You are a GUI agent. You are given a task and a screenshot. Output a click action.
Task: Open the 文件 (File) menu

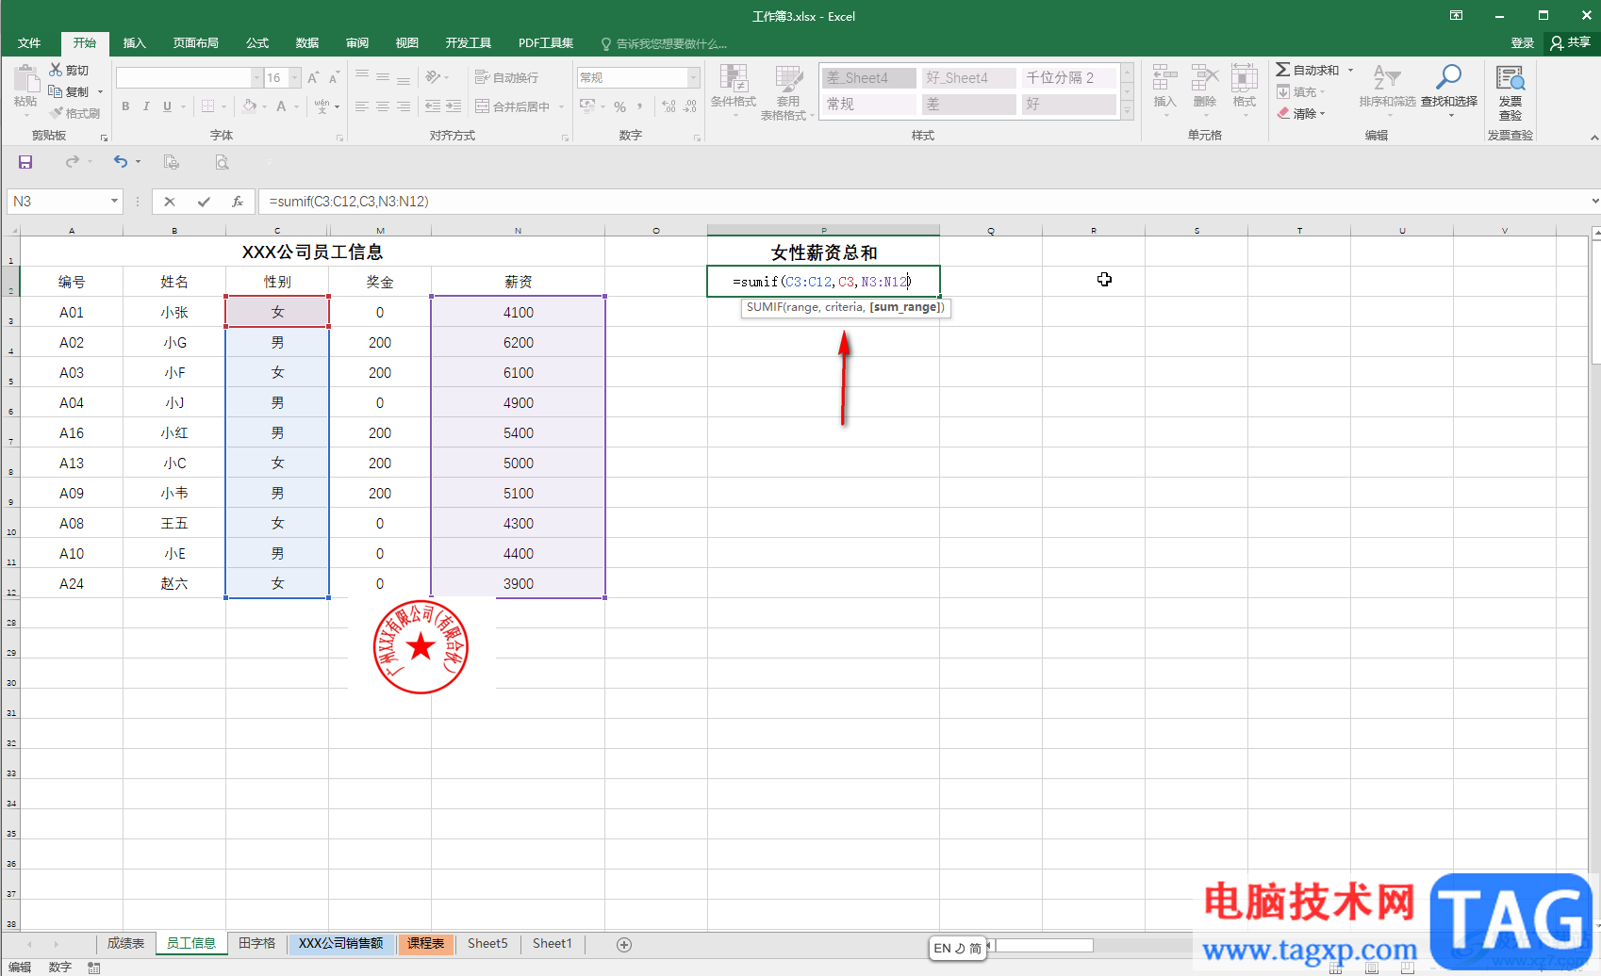pyautogui.click(x=29, y=43)
